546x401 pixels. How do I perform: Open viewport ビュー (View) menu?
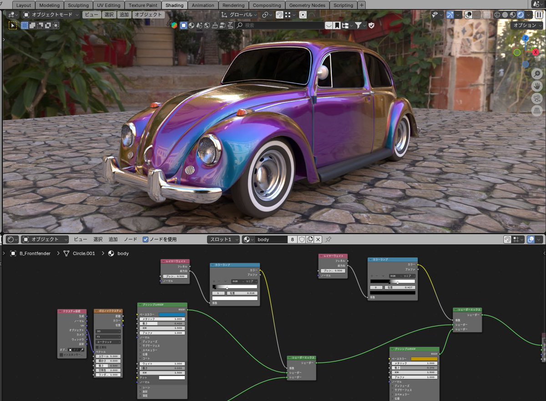tap(91, 15)
